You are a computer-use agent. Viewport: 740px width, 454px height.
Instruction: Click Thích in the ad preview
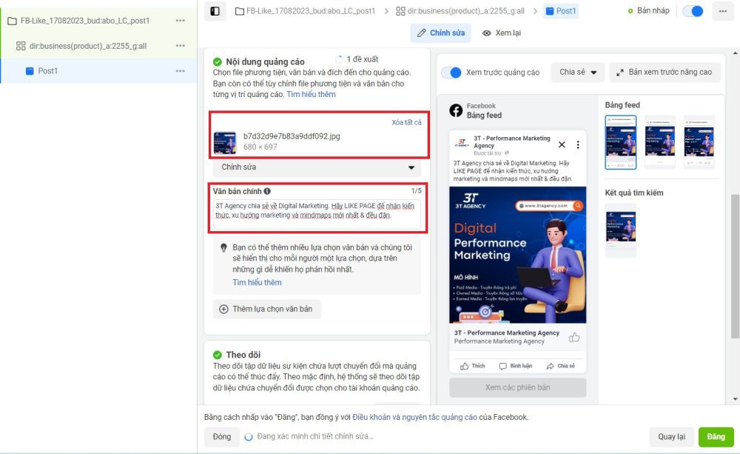coord(473,366)
